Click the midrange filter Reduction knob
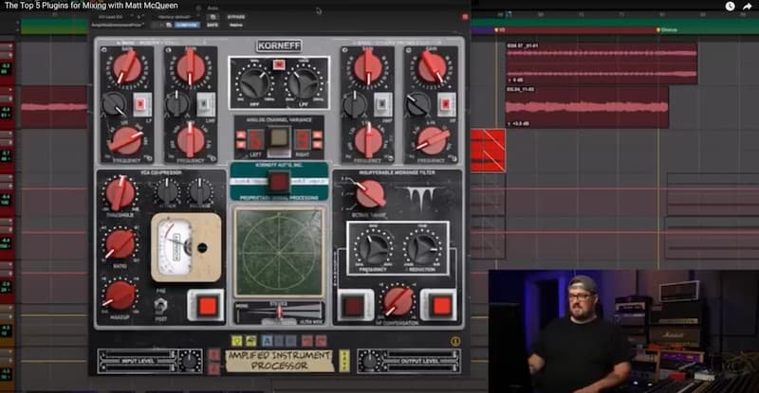759x393 pixels. click(421, 248)
